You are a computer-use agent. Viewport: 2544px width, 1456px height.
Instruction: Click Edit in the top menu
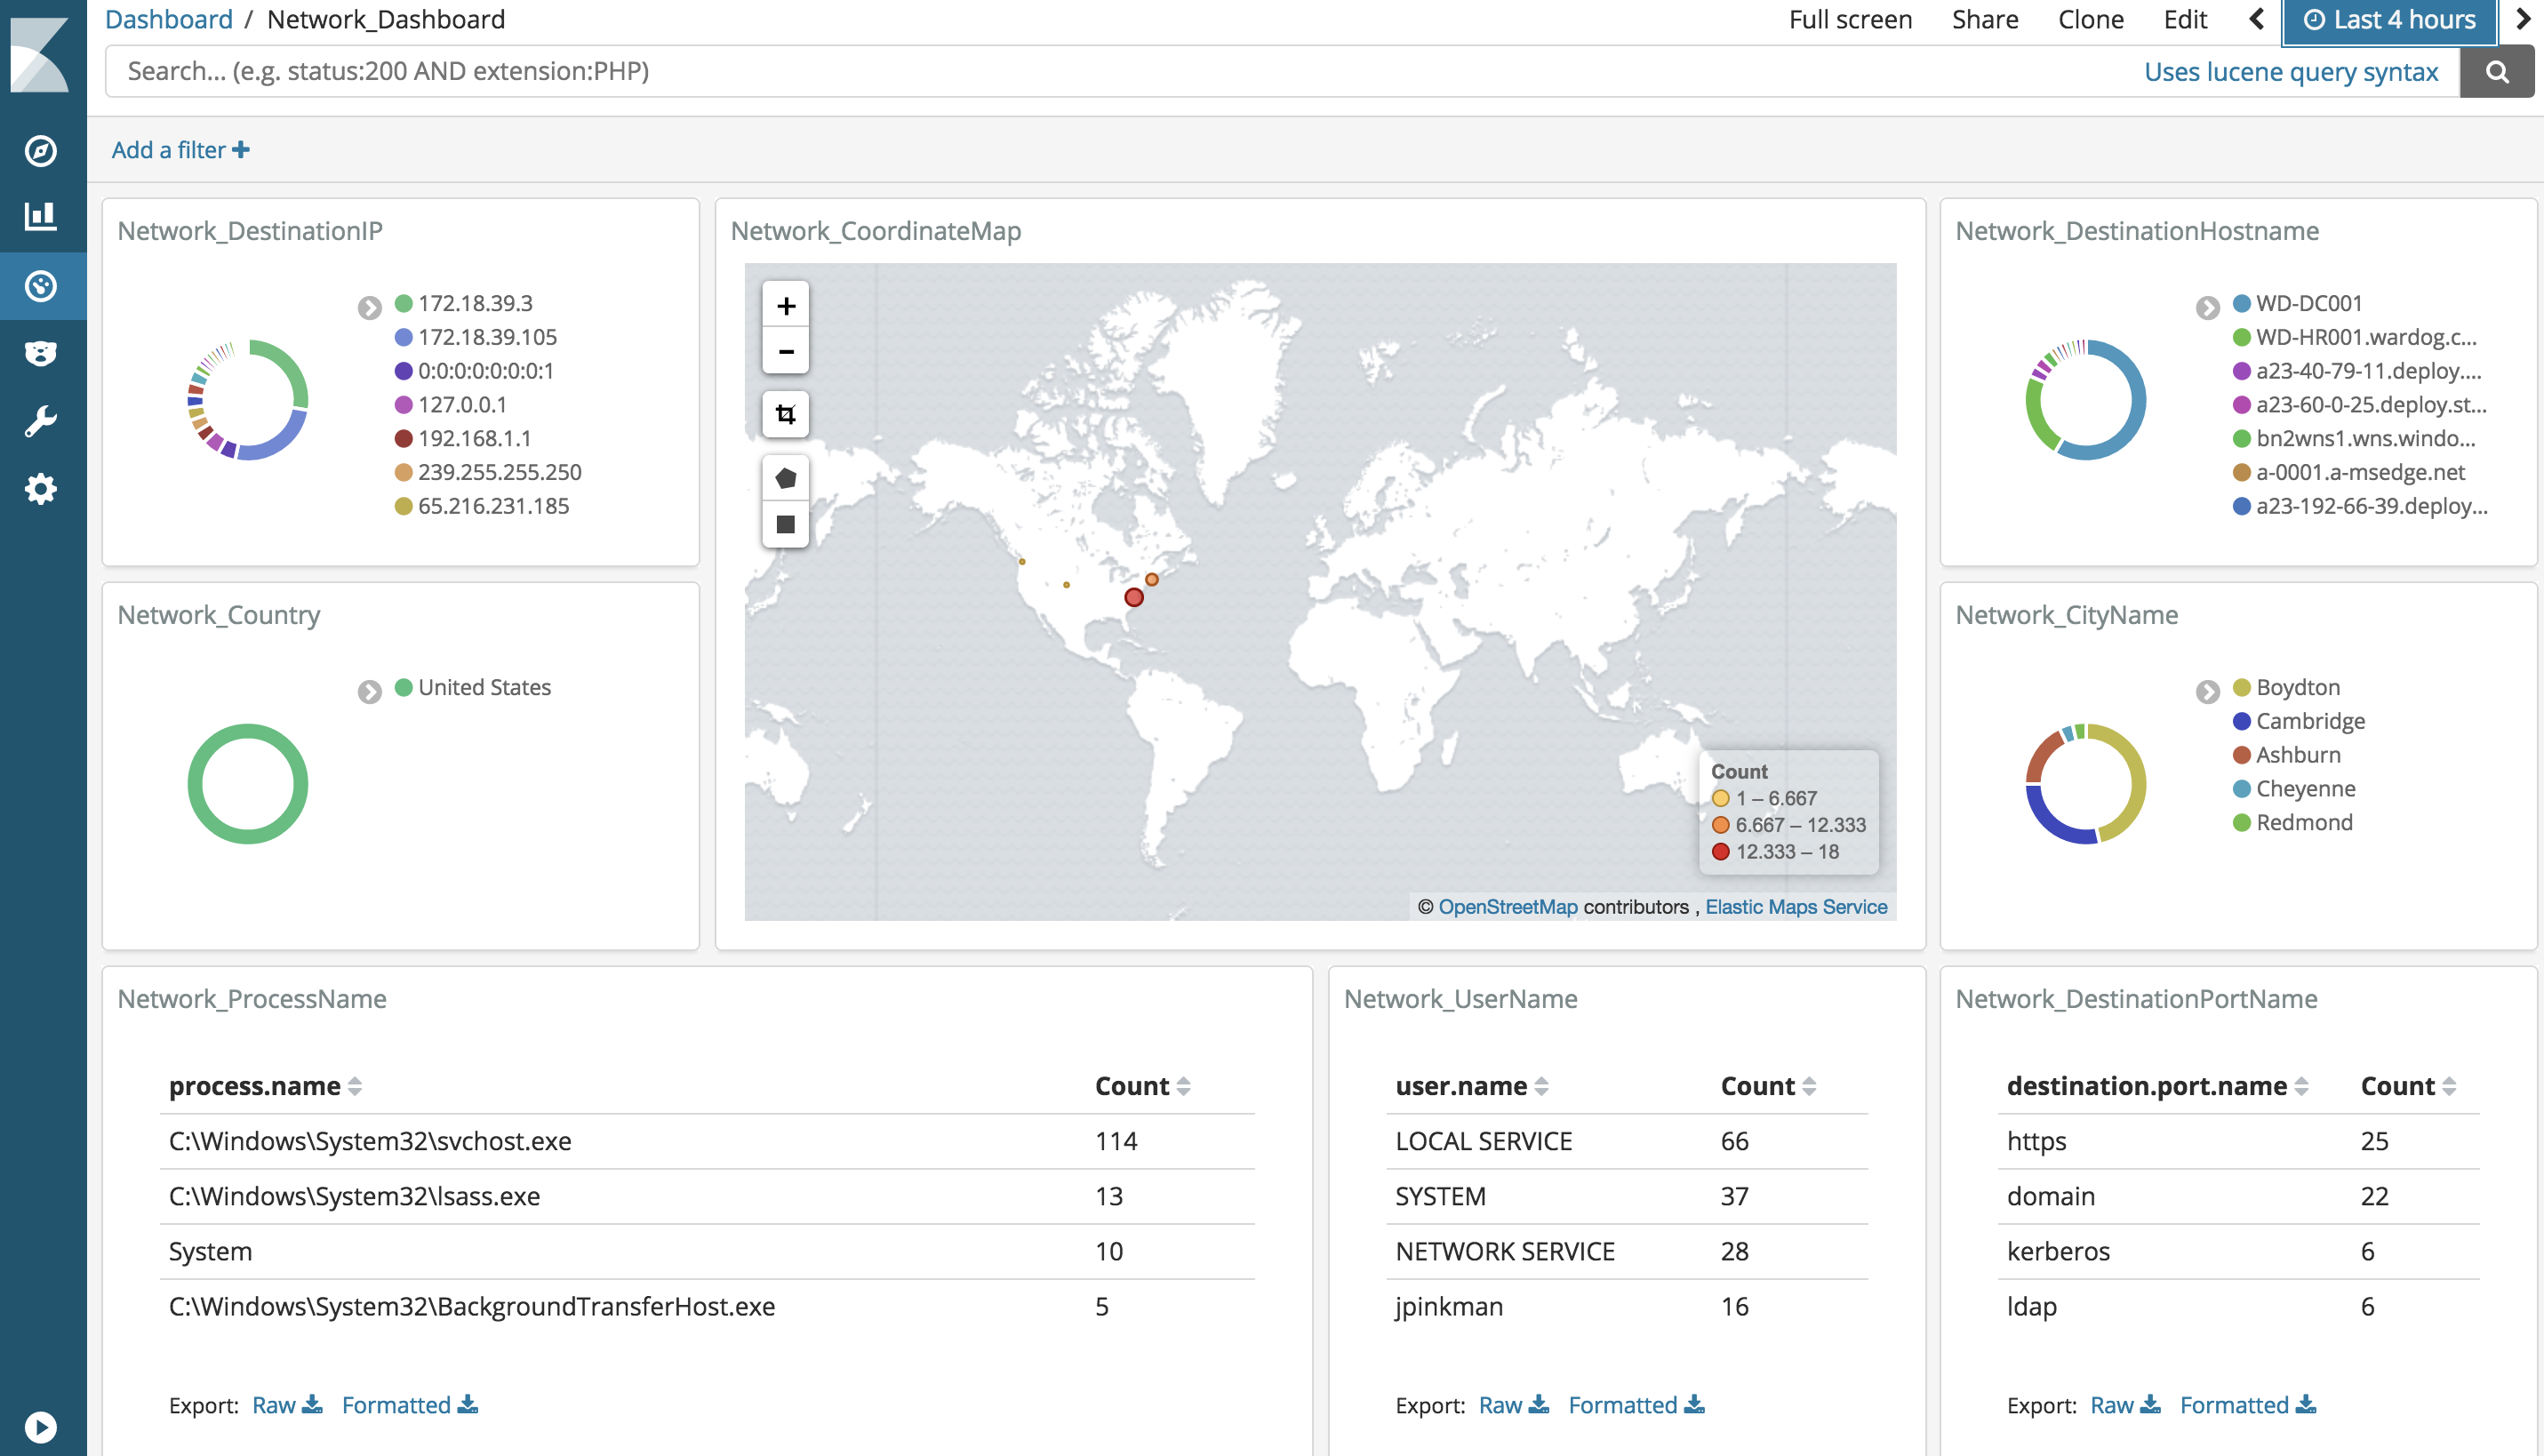(2185, 20)
